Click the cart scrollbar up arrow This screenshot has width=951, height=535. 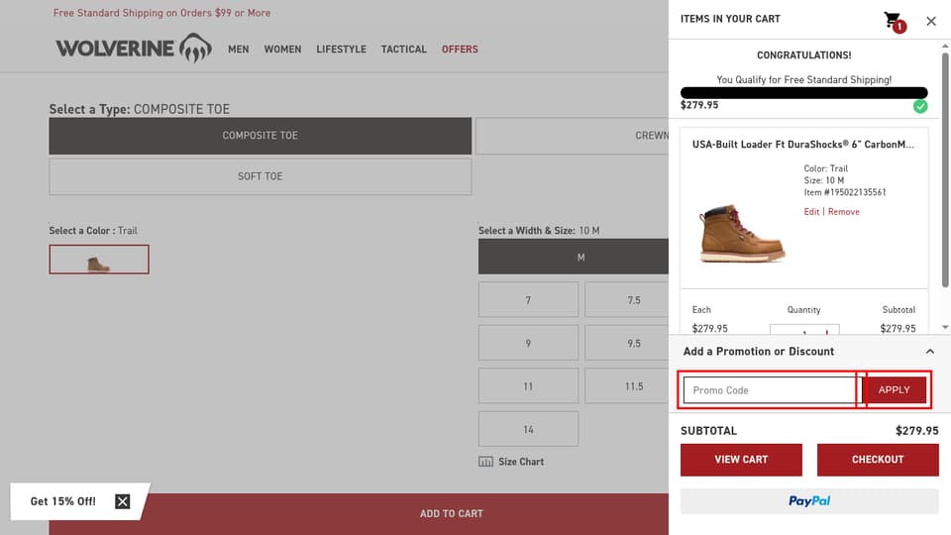(x=945, y=47)
